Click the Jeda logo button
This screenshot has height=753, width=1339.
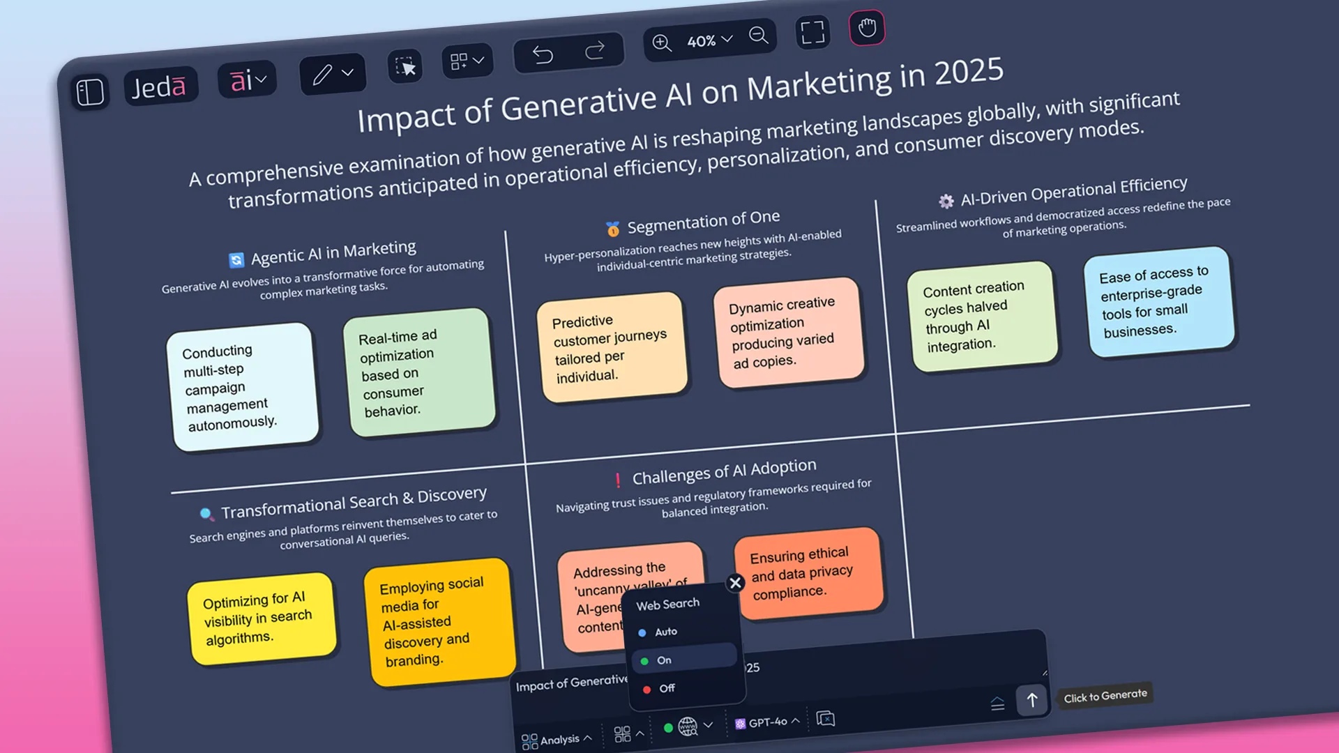pyautogui.click(x=160, y=86)
